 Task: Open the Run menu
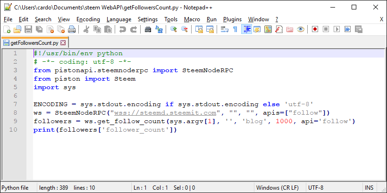(211, 19)
